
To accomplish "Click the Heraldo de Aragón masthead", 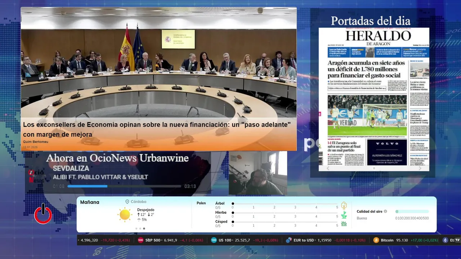I will click(x=378, y=38).
